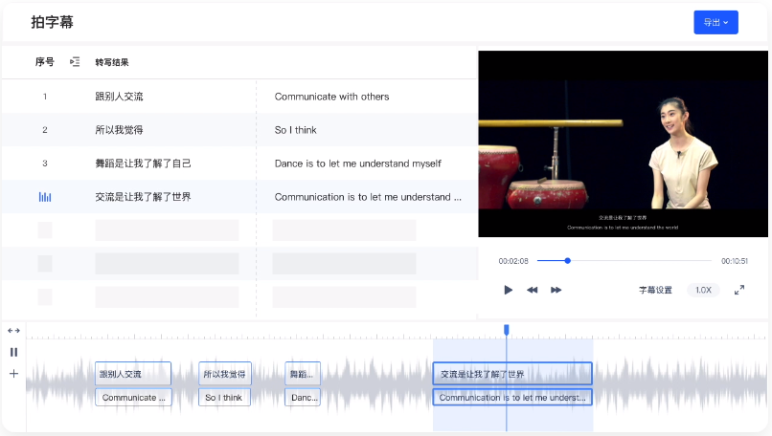Screen dimensions: 772x436
Task: Select translation 'Dance is to let me understand myself'
Action: click(x=358, y=163)
